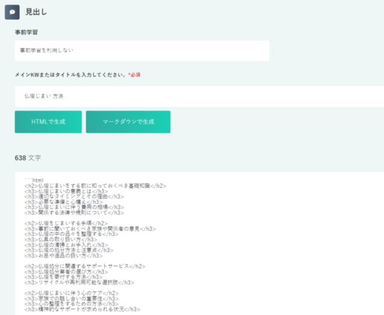
Task: Click the h3 line 仏壇の清掃とお手入れ
Action: tap(66, 245)
